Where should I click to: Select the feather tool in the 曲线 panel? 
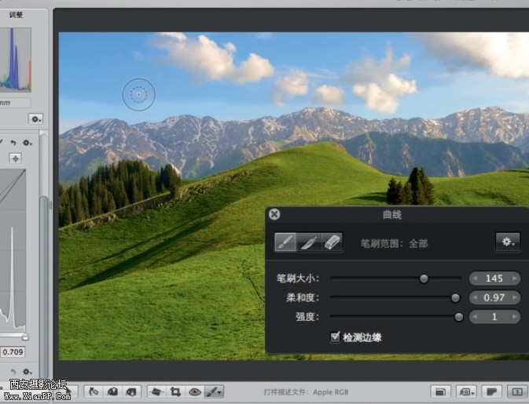(x=309, y=242)
